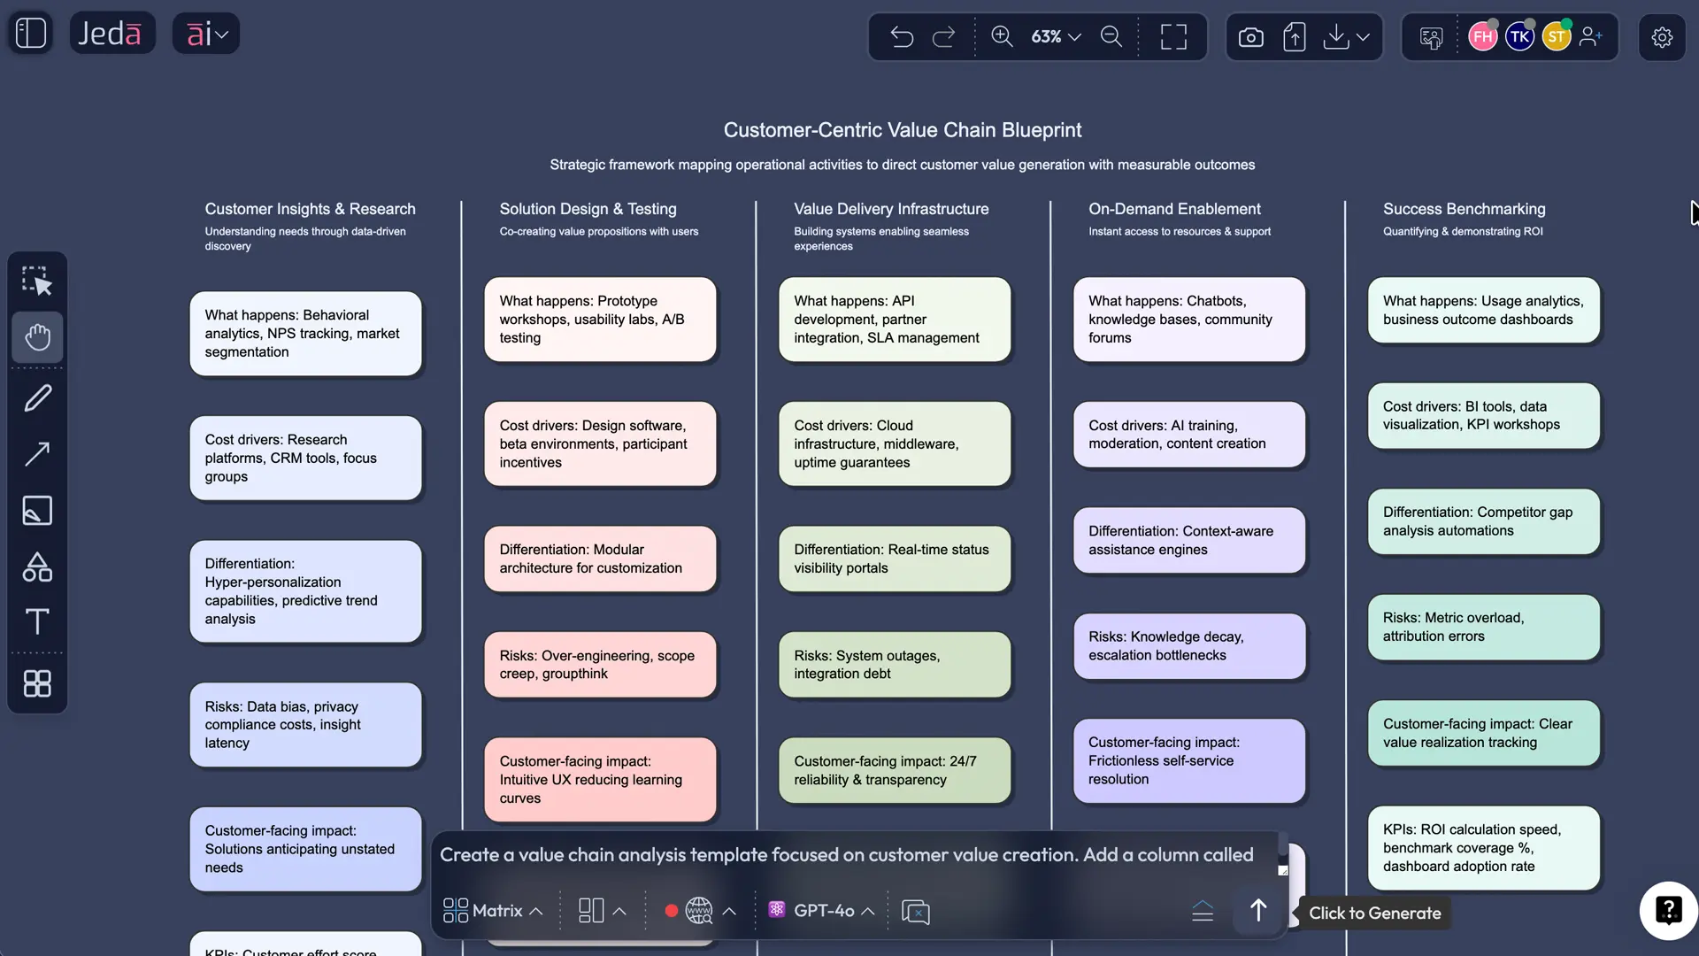This screenshot has width=1699, height=956.
Task: Open the templates grid icon in sidebar
Action: [x=37, y=683]
